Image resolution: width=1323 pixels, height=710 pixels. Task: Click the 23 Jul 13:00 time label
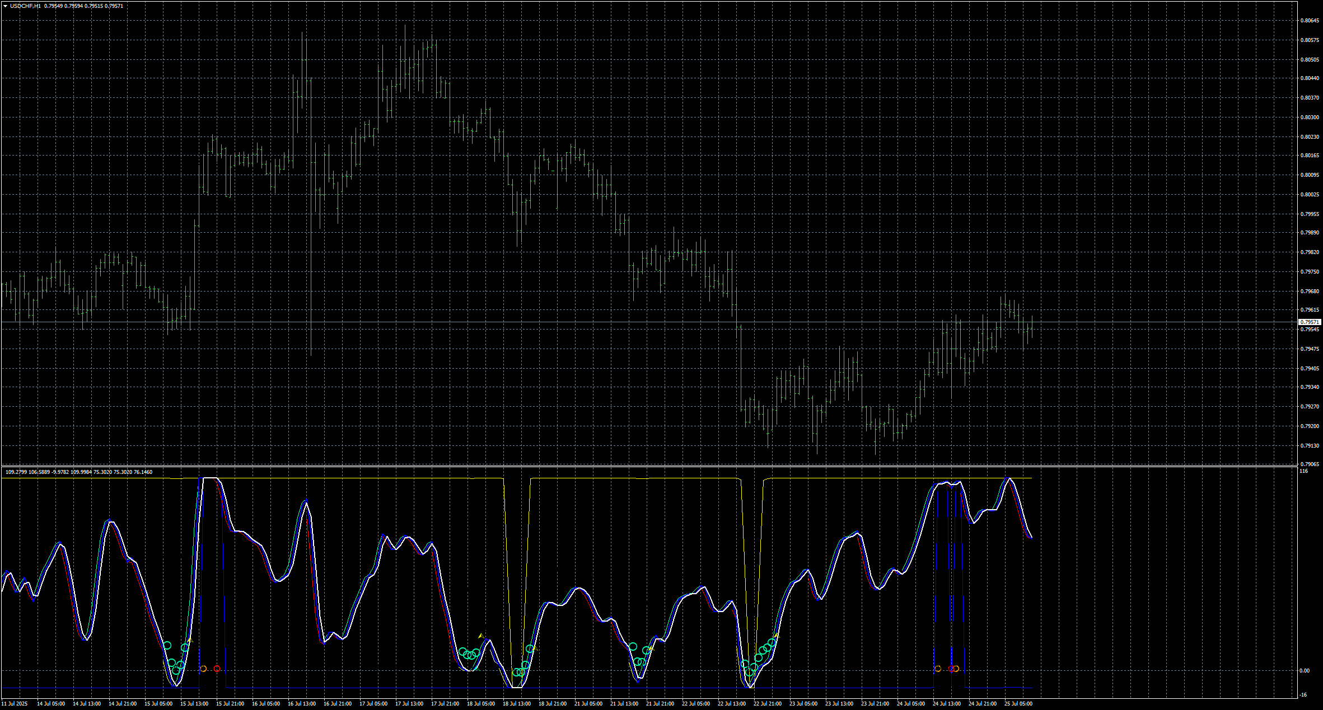point(839,704)
